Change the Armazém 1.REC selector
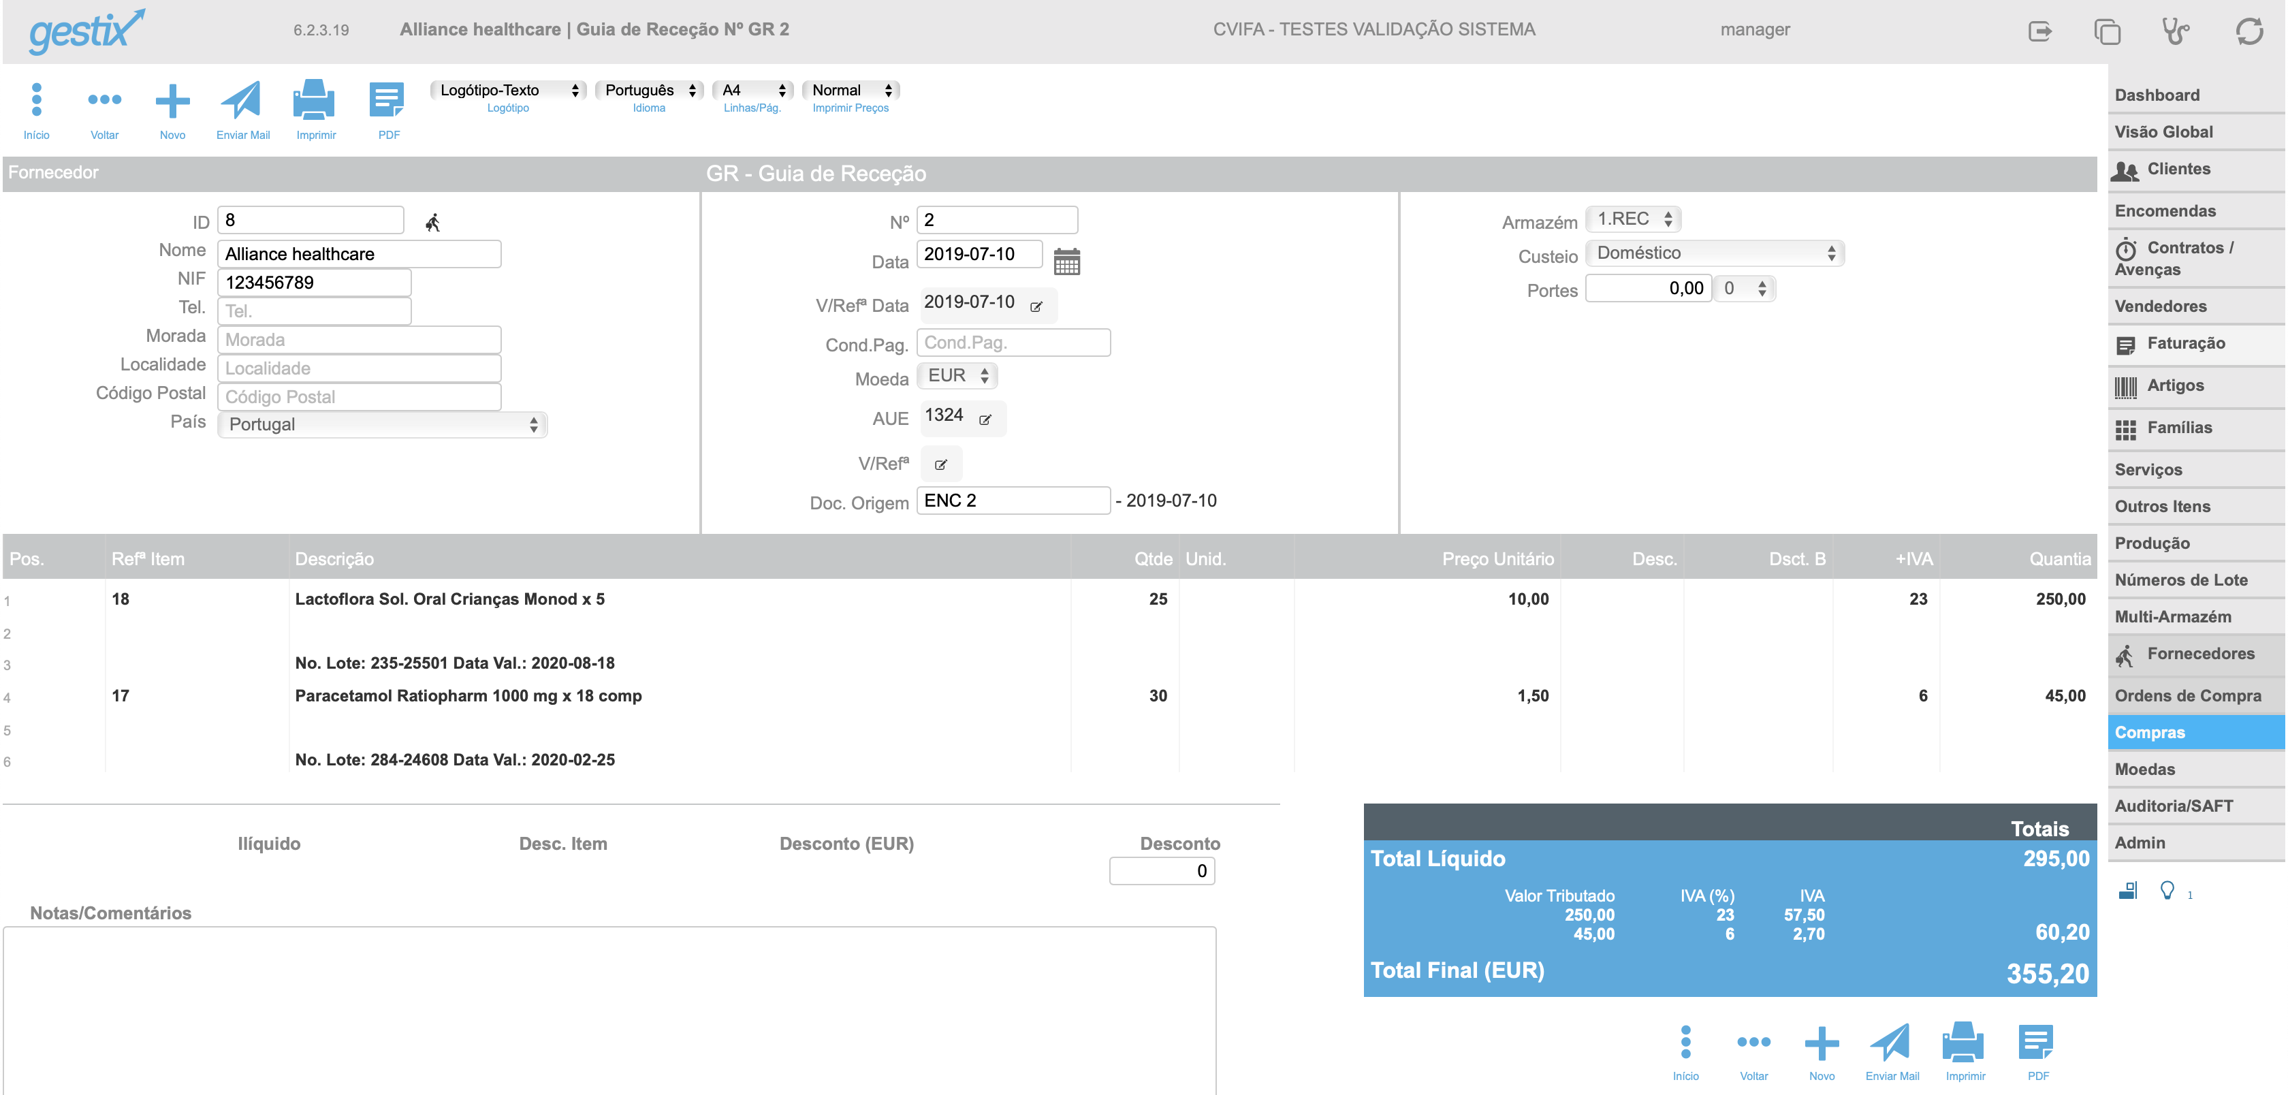 click(x=1632, y=219)
